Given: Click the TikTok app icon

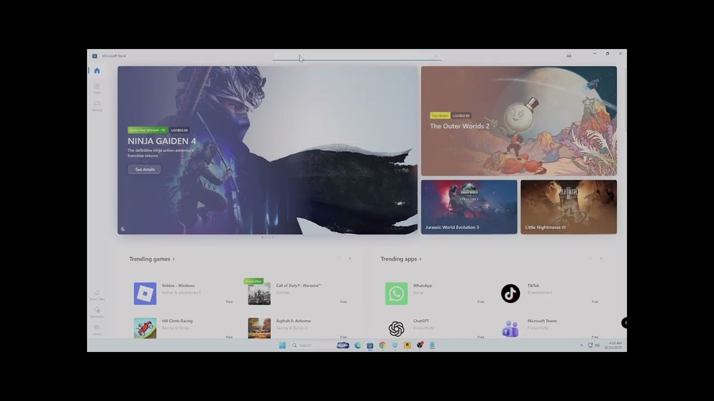Looking at the screenshot, I should tap(510, 294).
